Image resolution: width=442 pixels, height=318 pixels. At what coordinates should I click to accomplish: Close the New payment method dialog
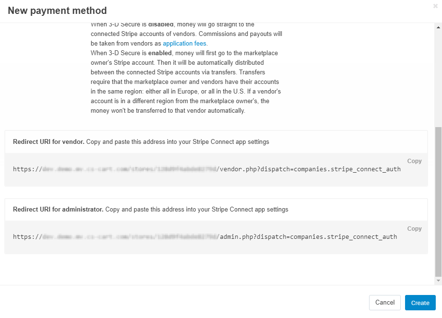coord(435,6)
